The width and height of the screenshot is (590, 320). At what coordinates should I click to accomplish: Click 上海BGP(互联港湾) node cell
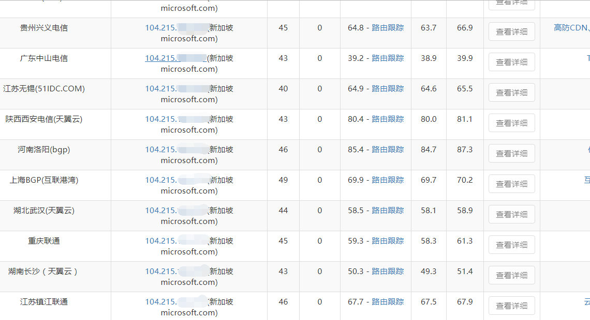coord(44,180)
